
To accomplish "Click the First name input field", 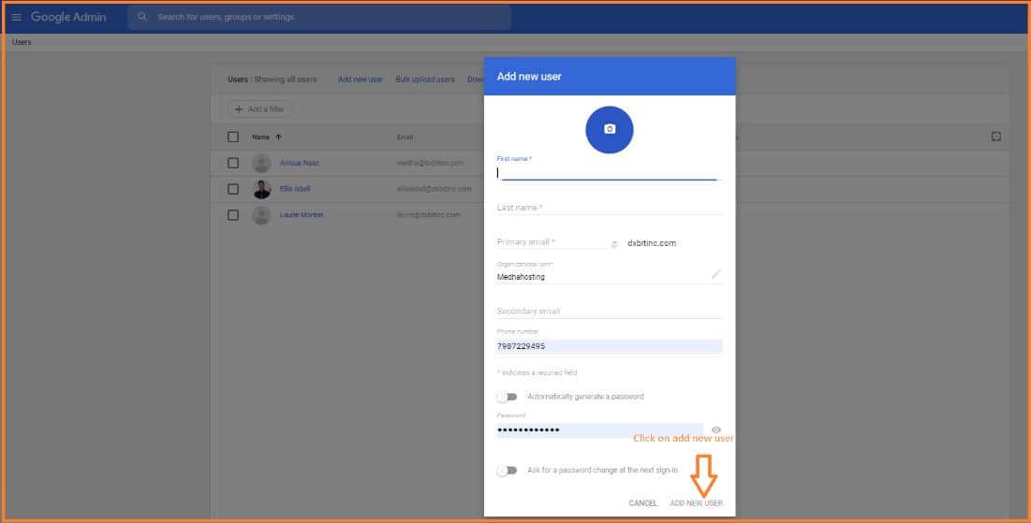I will tap(607, 172).
